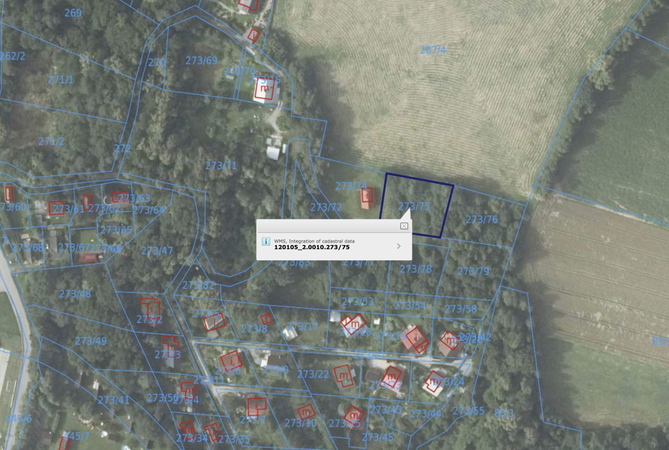Click the parcel label 273/69
Viewport: 669px width, 450px height.
coord(201,61)
